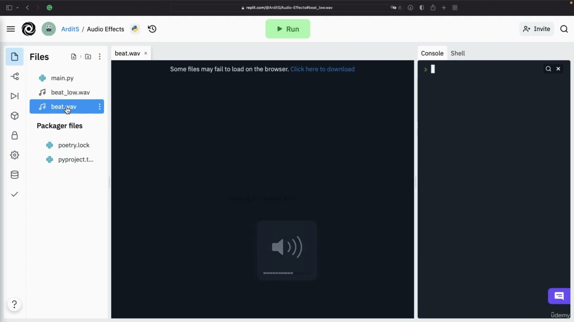Click the Safari share icon
This screenshot has width=574, height=322.
(433, 8)
